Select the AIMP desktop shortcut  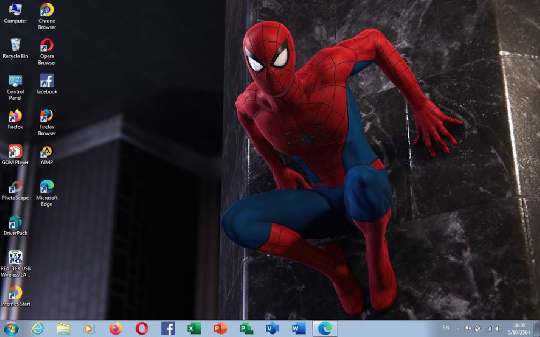tap(47, 155)
